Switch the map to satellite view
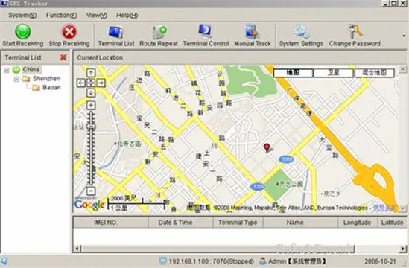 (333, 73)
